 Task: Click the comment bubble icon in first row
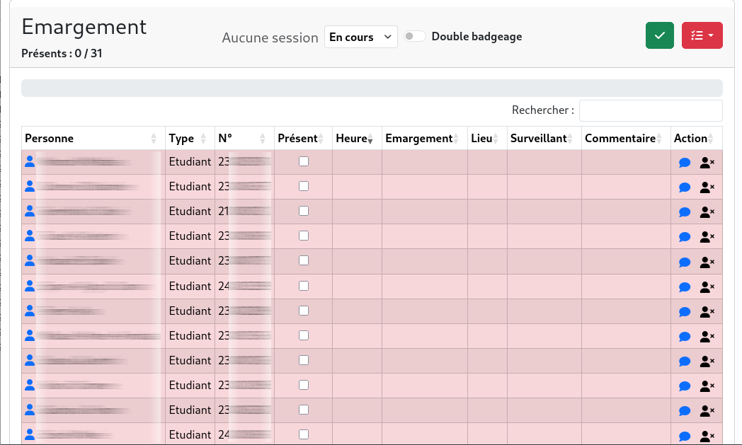pos(685,163)
